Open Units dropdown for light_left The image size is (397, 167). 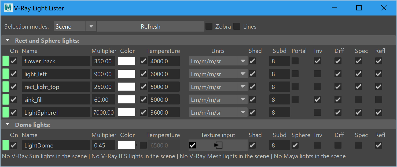(218, 74)
